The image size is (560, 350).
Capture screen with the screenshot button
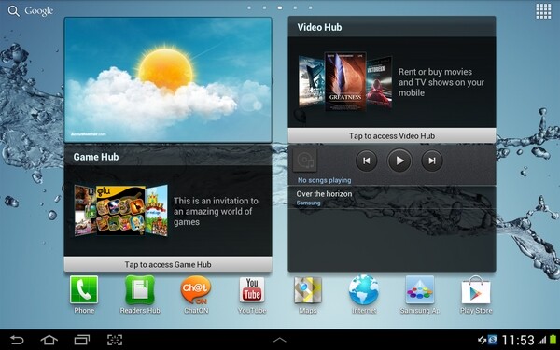(x=115, y=340)
